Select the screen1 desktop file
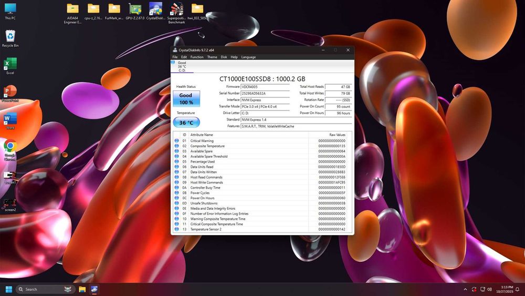This screenshot has width=525, height=296. [10, 177]
